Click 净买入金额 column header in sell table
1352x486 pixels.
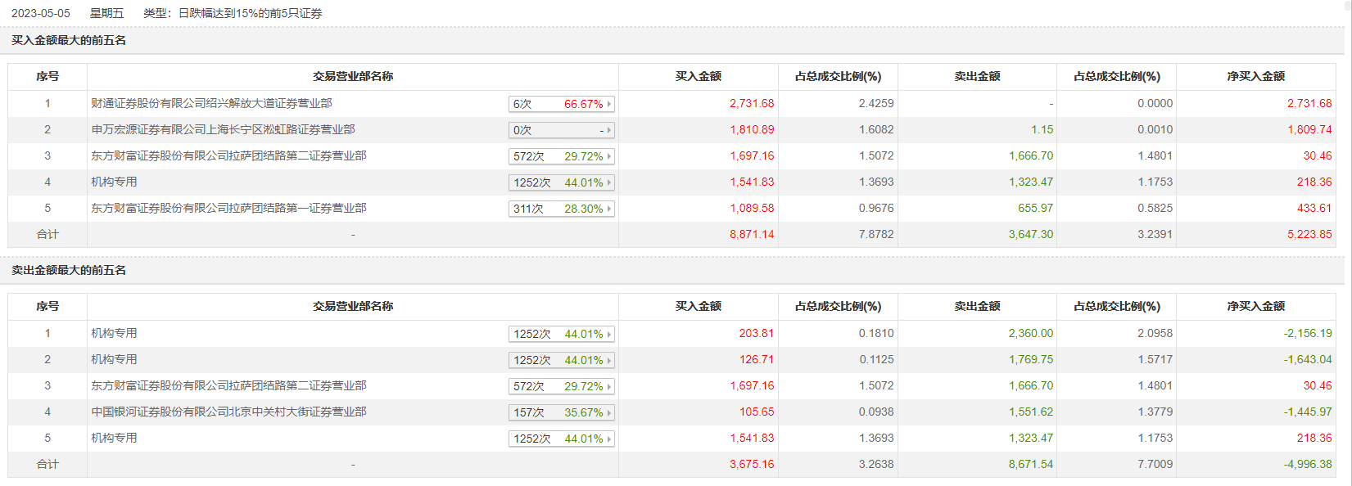click(1255, 306)
